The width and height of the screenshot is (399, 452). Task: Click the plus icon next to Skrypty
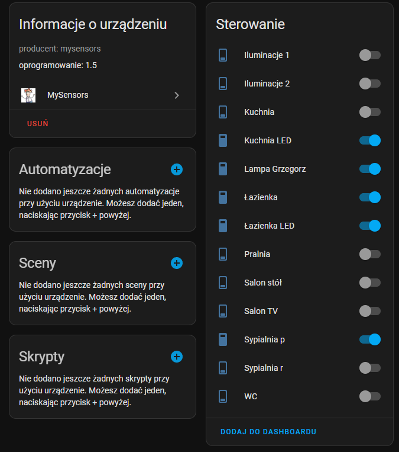pos(177,357)
